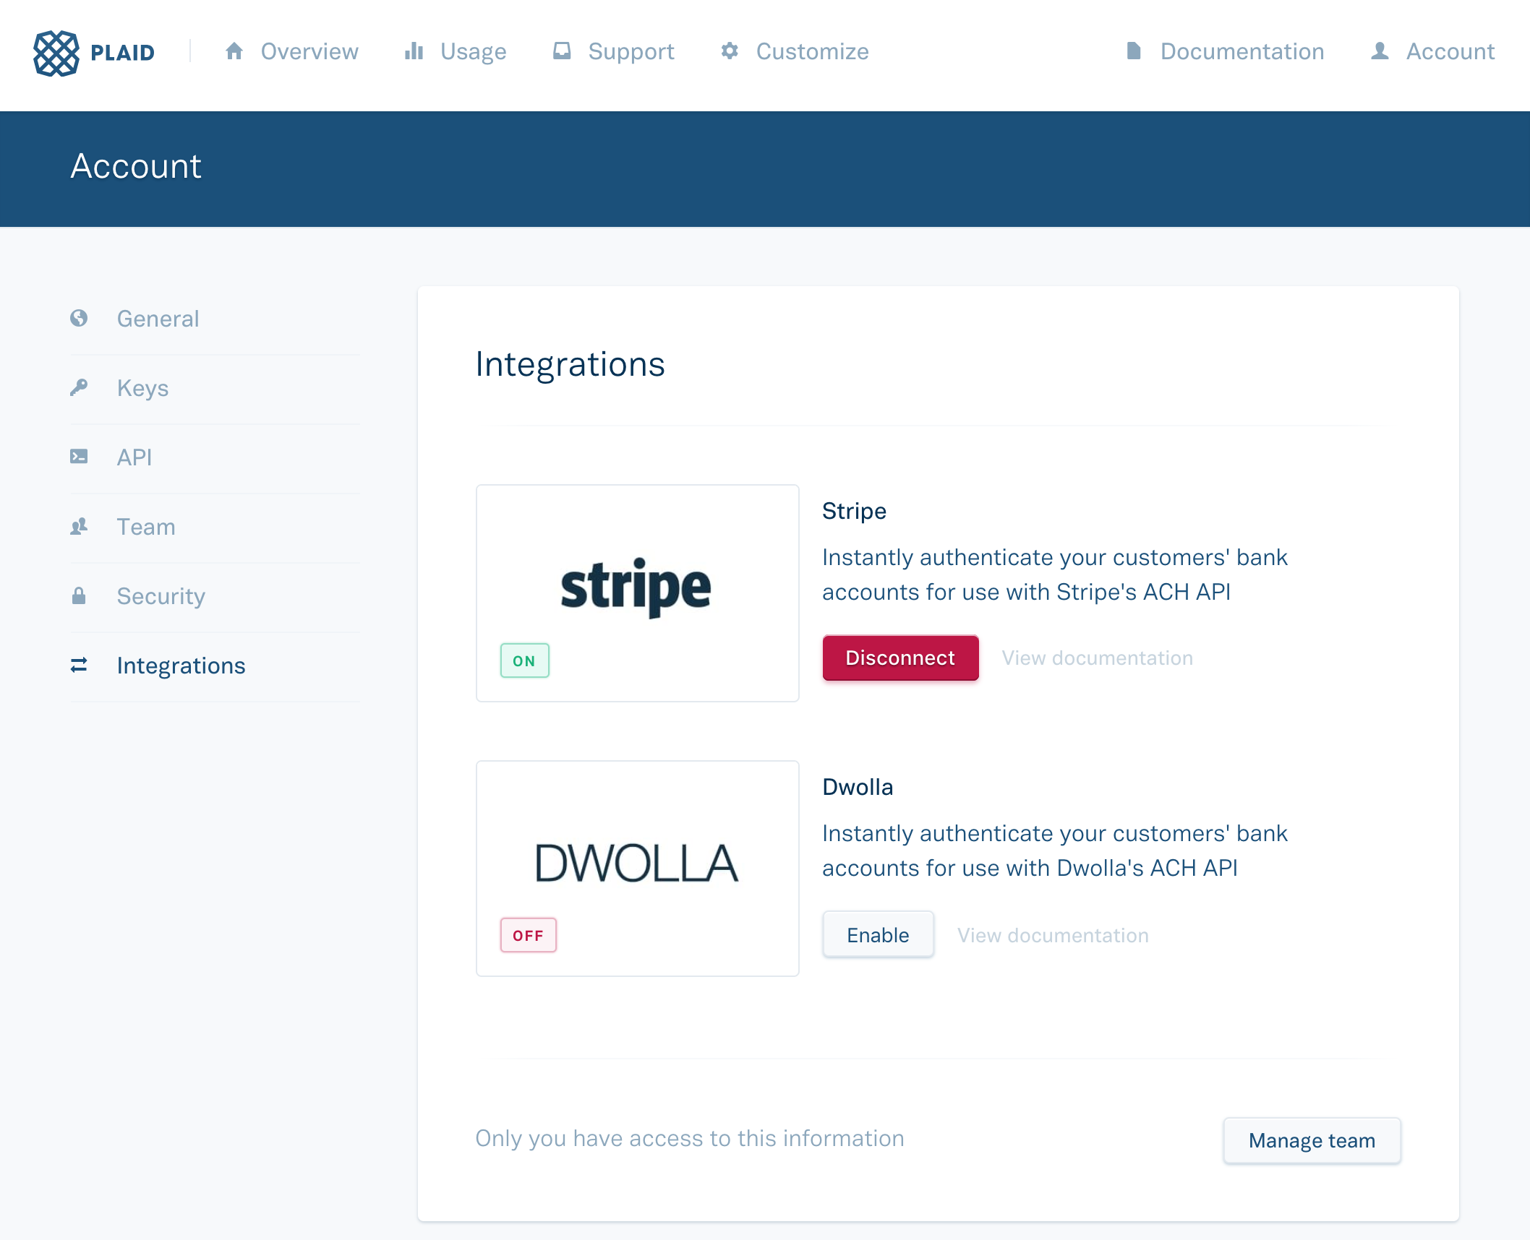The image size is (1530, 1240).
Task: Click the Integrations arrows icon
Action: click(x=79, y=665)
